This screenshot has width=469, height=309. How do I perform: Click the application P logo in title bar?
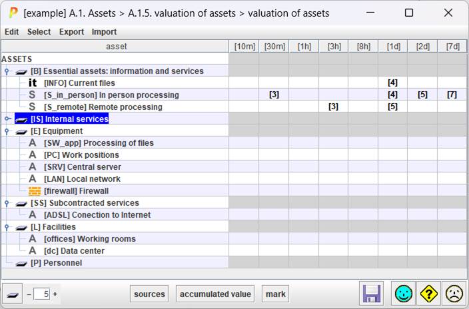[13, 13]
